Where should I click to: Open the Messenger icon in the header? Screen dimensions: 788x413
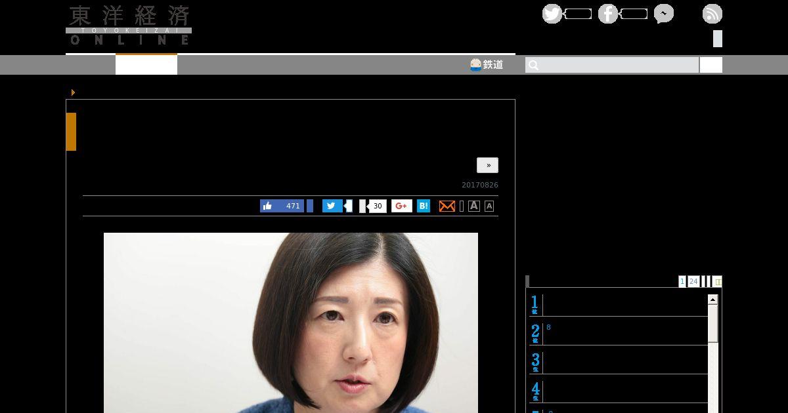pos(664,14)
